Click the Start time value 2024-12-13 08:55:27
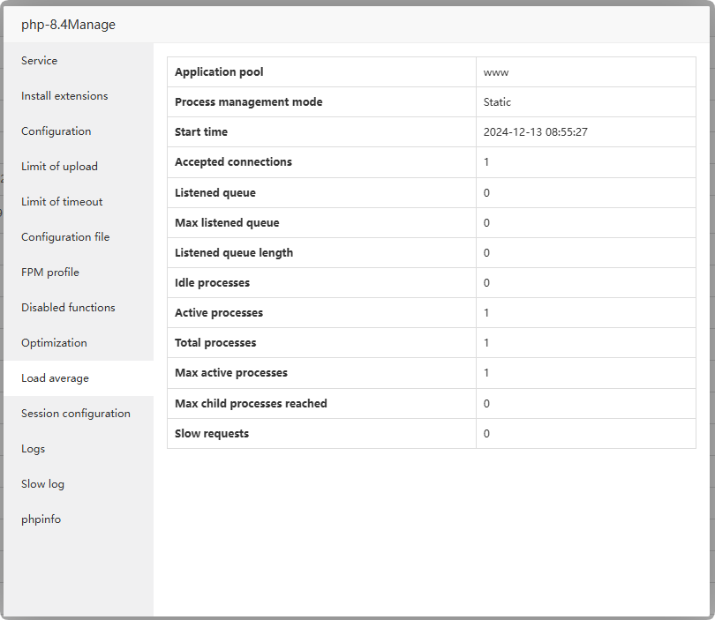Viewport: 715px width, 620px height. pos(536,132)
